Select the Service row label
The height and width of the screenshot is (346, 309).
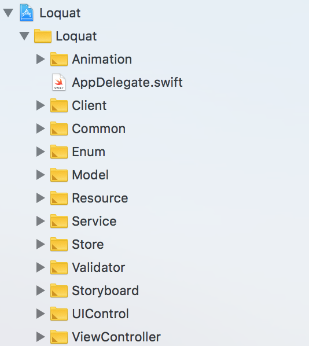94,221
